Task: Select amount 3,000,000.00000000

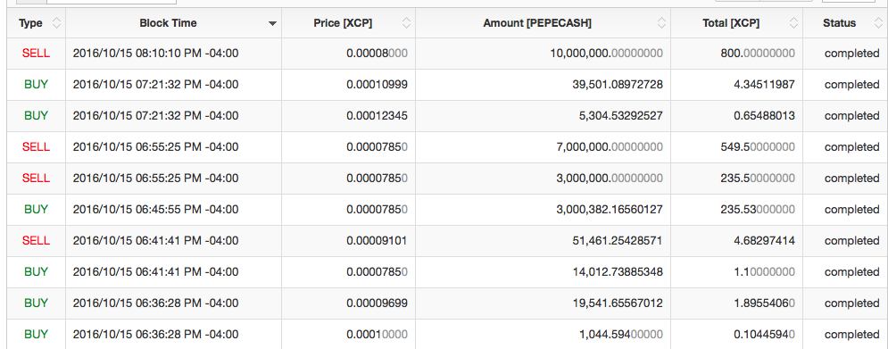Action: 610,178
